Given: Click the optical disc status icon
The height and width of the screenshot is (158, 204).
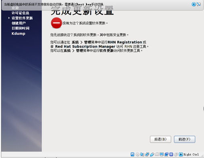Looking at the screenshot, I should [138, 154].
